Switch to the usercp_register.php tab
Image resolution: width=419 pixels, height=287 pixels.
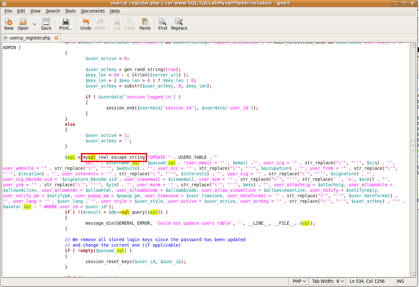pyautogui.click(x=30, y=38)
